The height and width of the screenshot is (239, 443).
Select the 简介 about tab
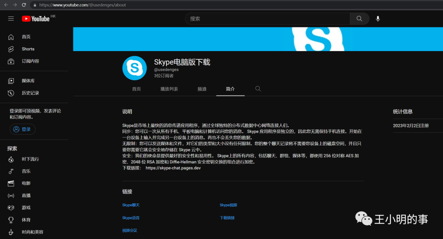[x=230, y=89]
